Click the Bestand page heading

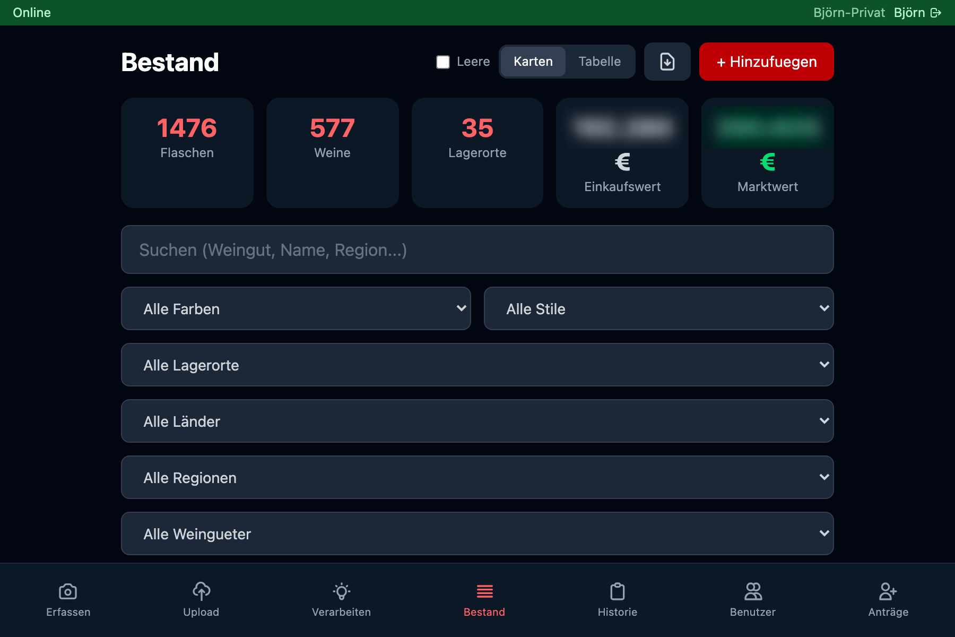[x=170, y=62]
